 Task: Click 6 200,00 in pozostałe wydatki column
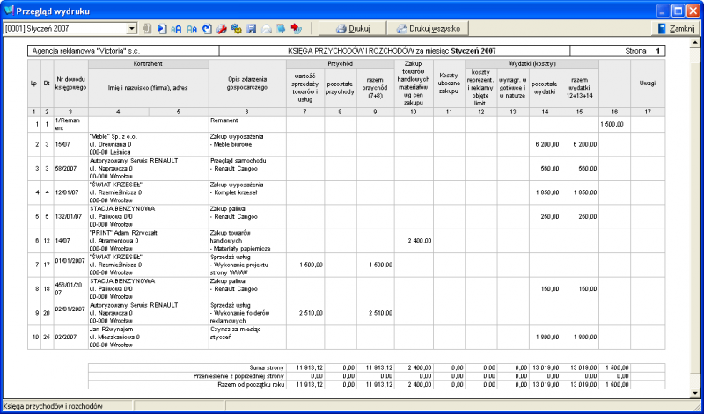[x=546, y=144]
